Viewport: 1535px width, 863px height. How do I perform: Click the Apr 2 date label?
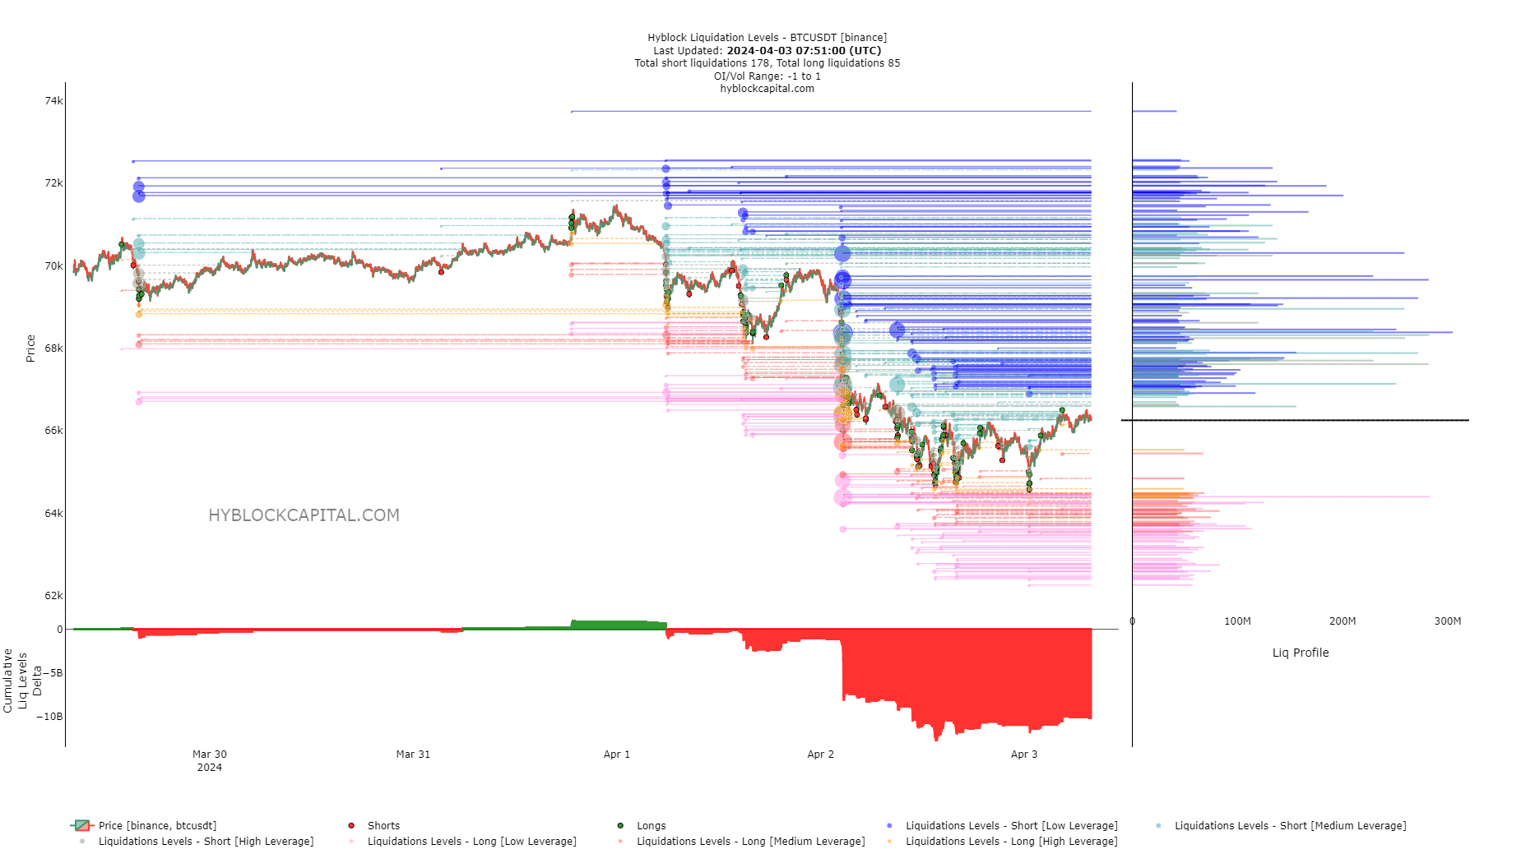[820, 755]
